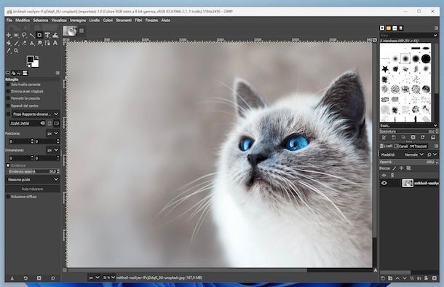
Task: Select the Clone stamp tool
Action: pos(32,43)
